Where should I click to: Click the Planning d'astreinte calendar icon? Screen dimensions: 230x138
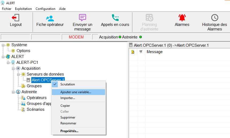click(x=149, y=18)
